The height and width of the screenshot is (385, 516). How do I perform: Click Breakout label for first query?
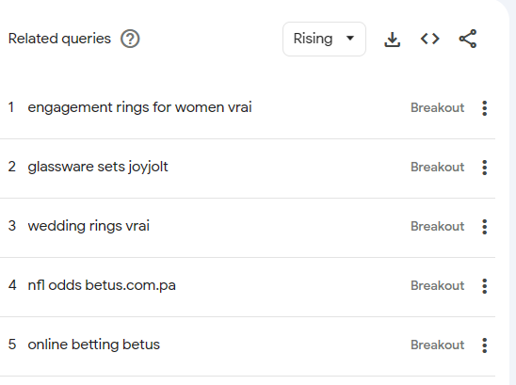(x=437, y=108)
